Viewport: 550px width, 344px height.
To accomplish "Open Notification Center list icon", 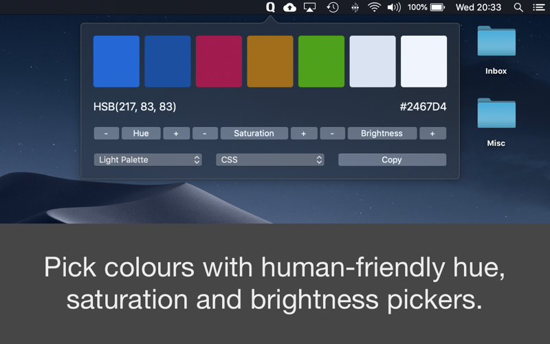I will 539,7.
